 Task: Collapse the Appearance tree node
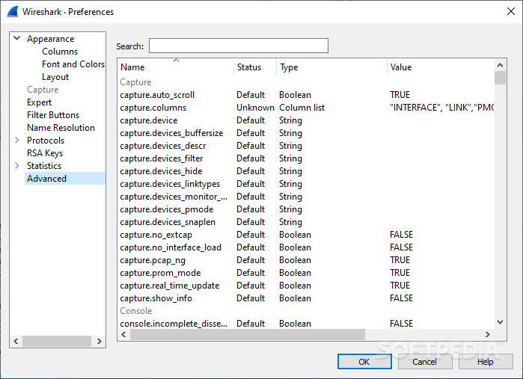[17, 38]
